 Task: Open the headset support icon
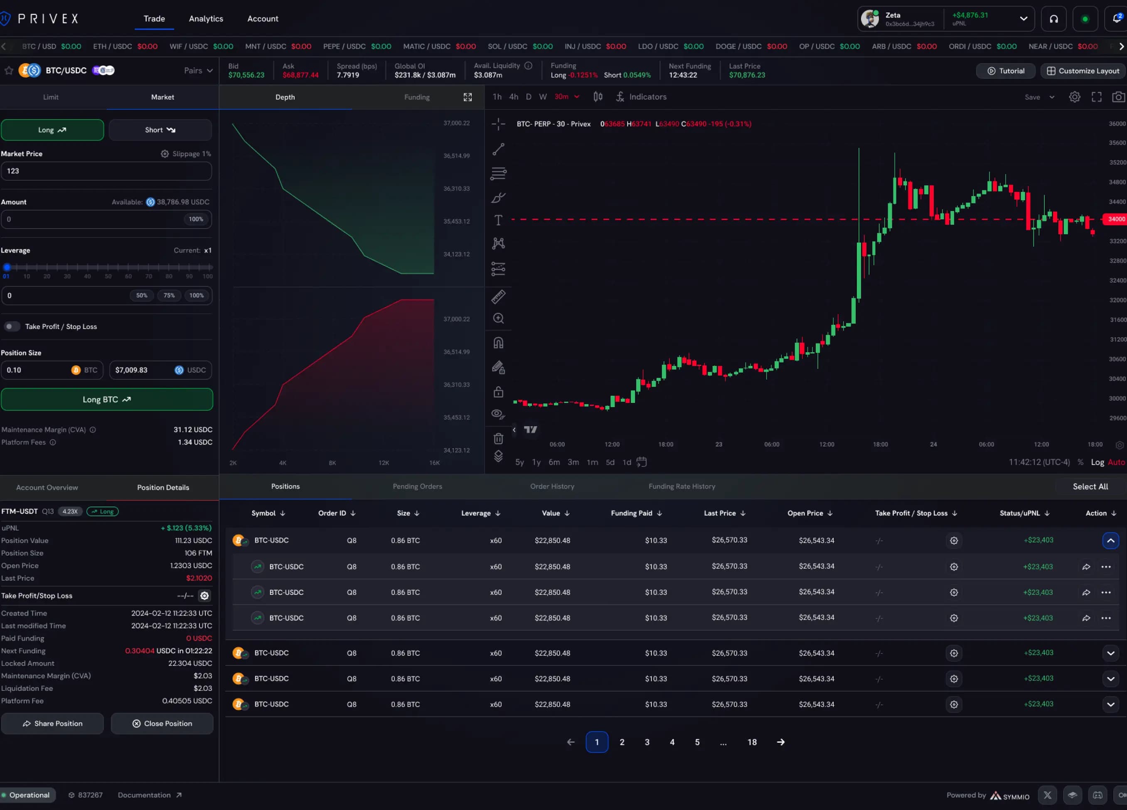pyautogui.click(x=1053, y=19)
